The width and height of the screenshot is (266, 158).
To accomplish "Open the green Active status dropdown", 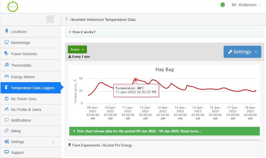I will (77, 49).
